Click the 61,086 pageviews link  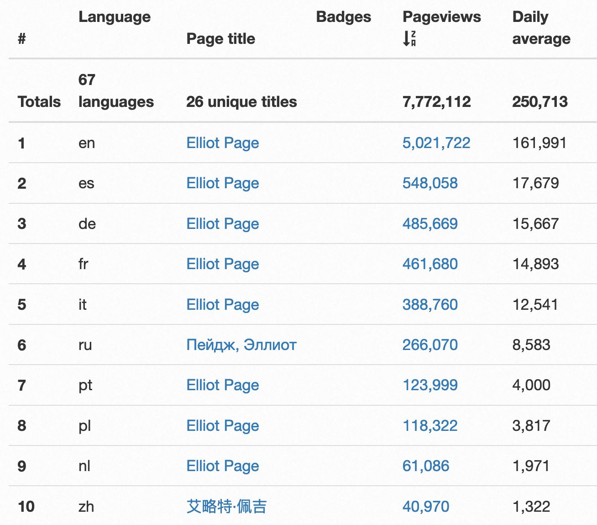pos(426,466)
